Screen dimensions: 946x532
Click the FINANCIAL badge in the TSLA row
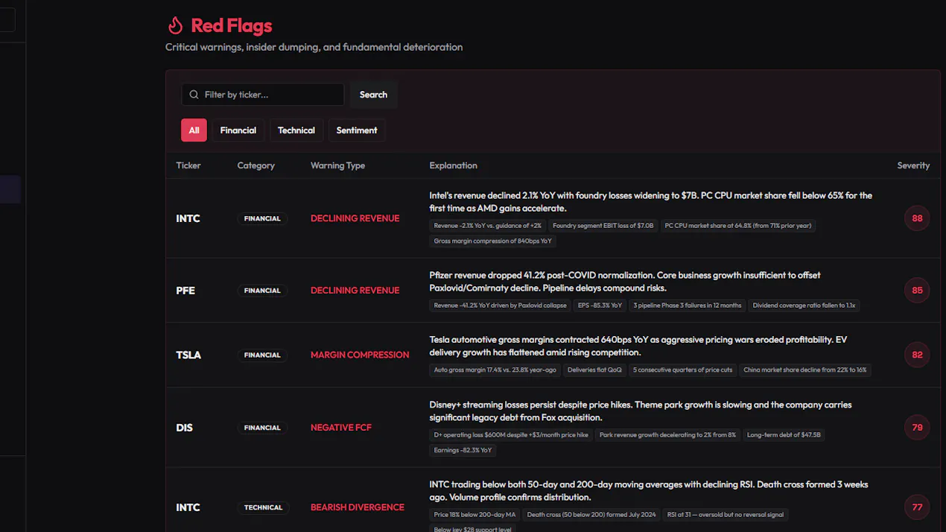(x=262, y=355)
